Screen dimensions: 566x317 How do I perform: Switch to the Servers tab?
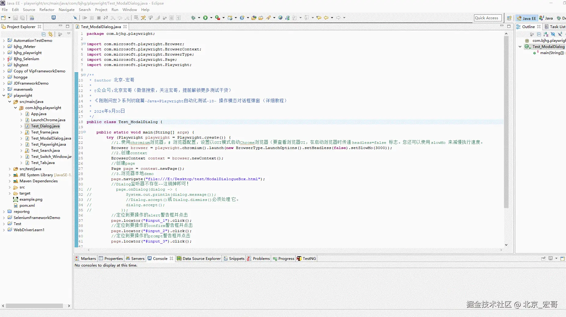click(x=135, y=258)
